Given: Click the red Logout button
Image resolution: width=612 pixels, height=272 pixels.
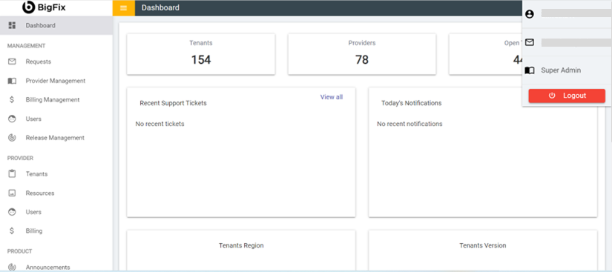Looking at the screenshot, I should pos(567,96).
